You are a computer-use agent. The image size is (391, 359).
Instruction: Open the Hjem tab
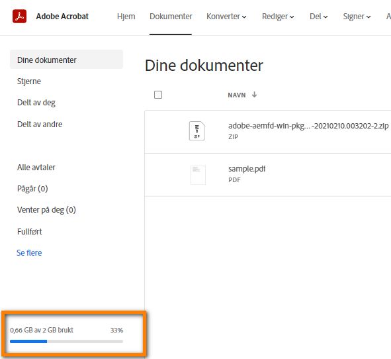(126, 17)
